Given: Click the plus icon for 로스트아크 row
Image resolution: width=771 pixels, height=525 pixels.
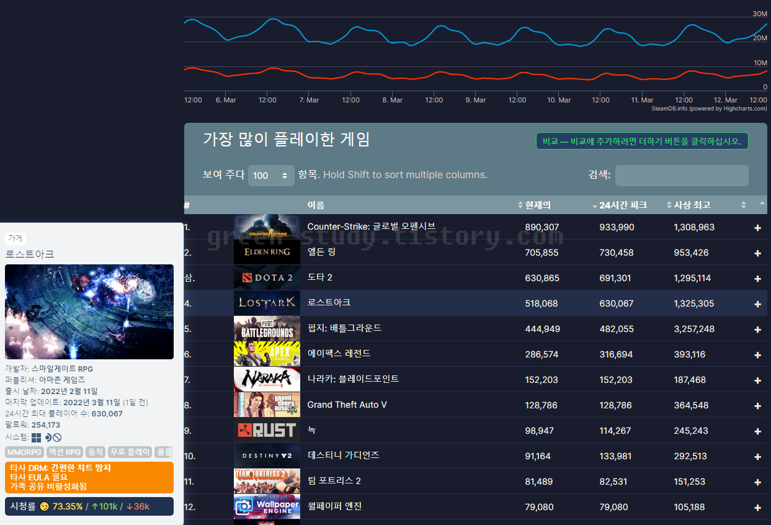Looking at the screenshot, I should pos(757,304).
